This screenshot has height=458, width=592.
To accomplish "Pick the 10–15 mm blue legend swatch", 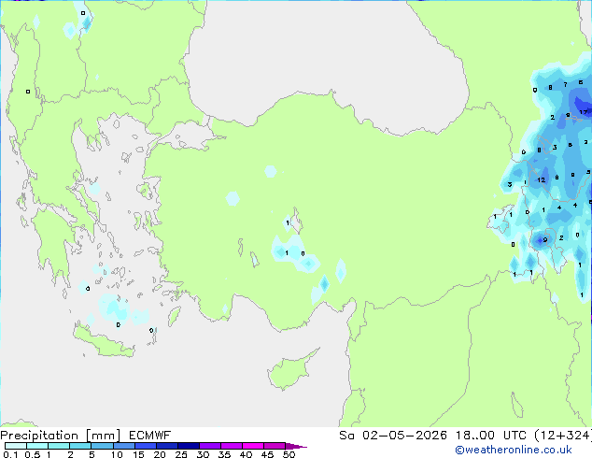I will click(123, 446).
